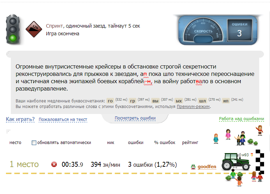The width and height of the screenshot is (270, 194).
Task: Click the word разведуправление in the text
Action: click(x=42, y=88)
